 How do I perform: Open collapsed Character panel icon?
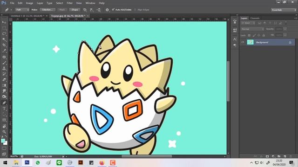[235, 39]
